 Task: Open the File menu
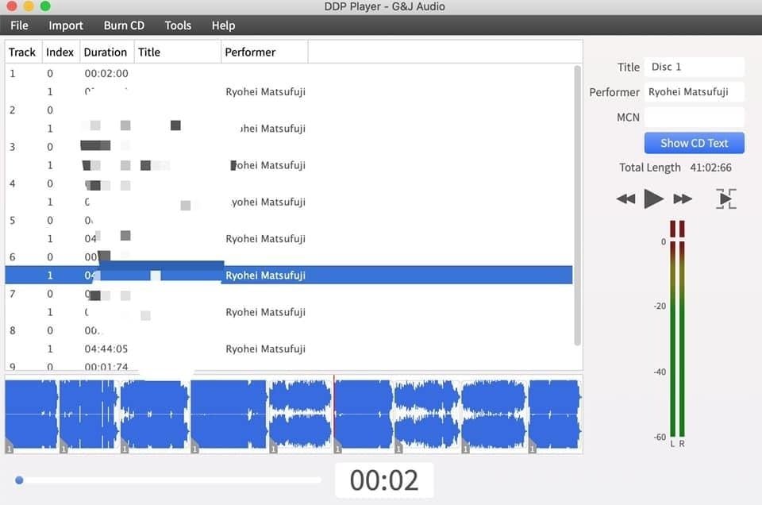click(x=19, y=25)
